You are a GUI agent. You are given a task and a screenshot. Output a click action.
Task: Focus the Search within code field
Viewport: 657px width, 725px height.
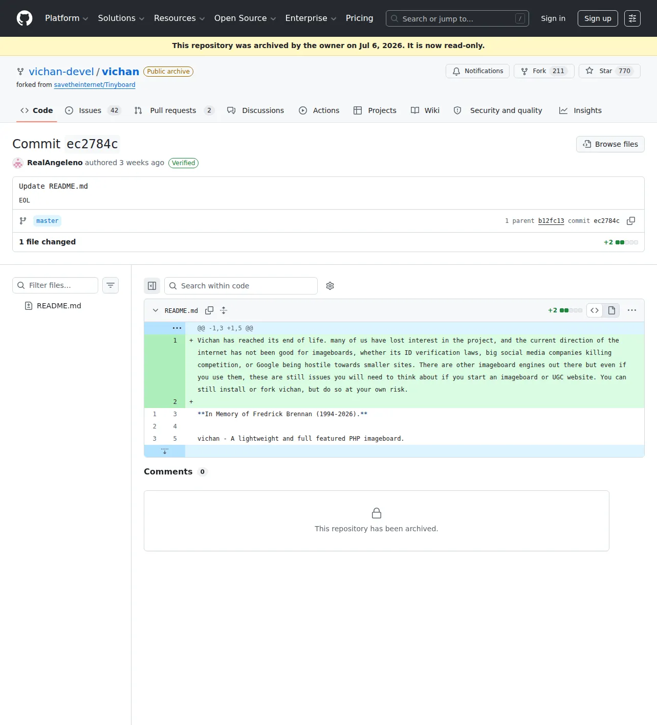point(241,286)
